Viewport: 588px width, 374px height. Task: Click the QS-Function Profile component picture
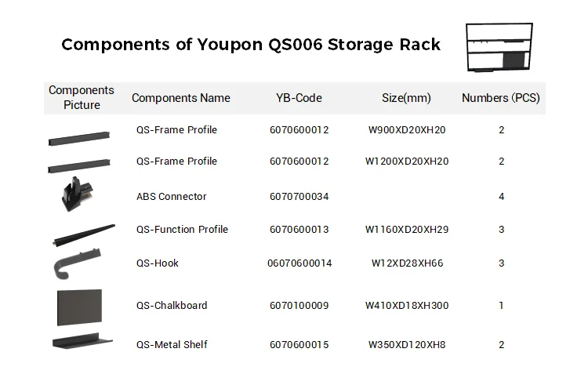[81, 232]
